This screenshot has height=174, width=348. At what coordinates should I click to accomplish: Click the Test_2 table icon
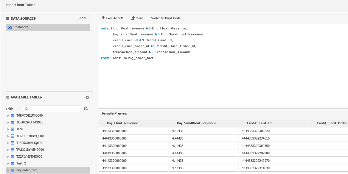(13, 164)
